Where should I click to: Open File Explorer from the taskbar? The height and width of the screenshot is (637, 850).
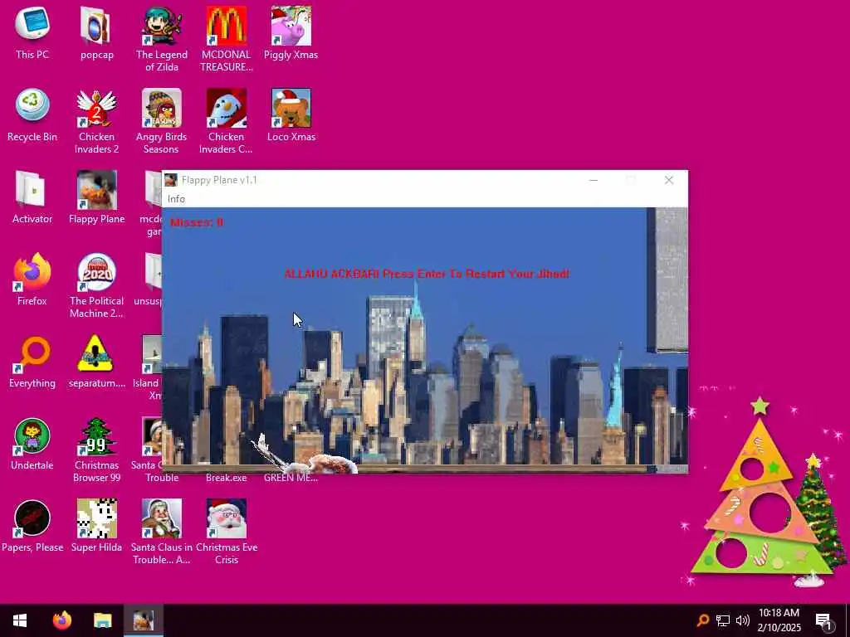click(x=102, y=620)
